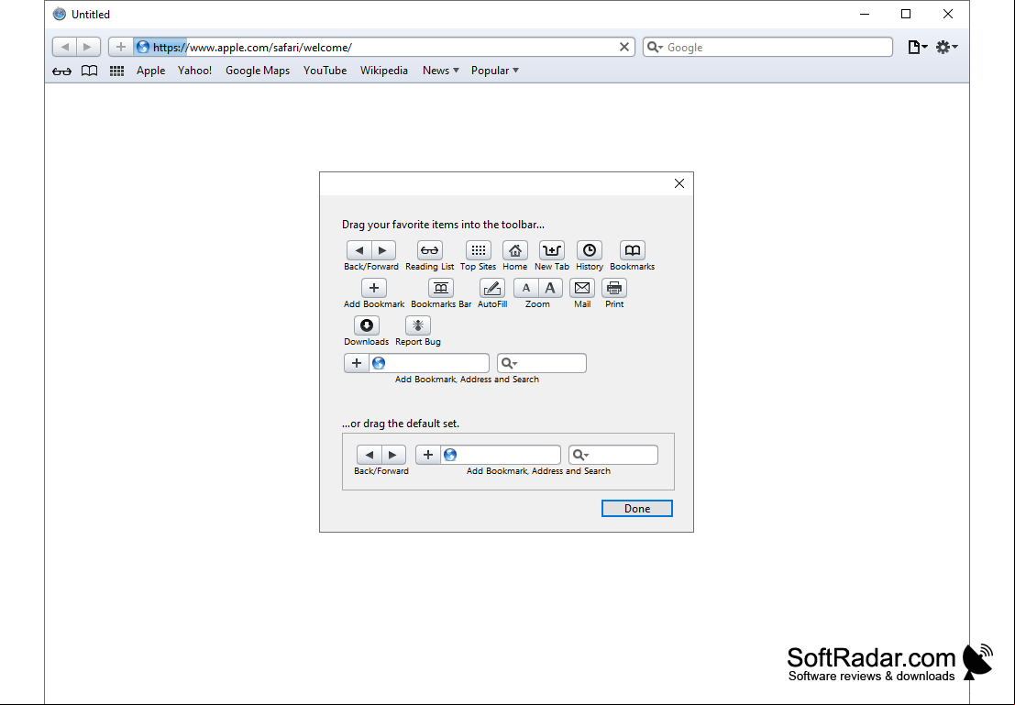Choose the AutoFill pencil icon
The width and height of the screenshot is (1015, 705).
[492, 288]
